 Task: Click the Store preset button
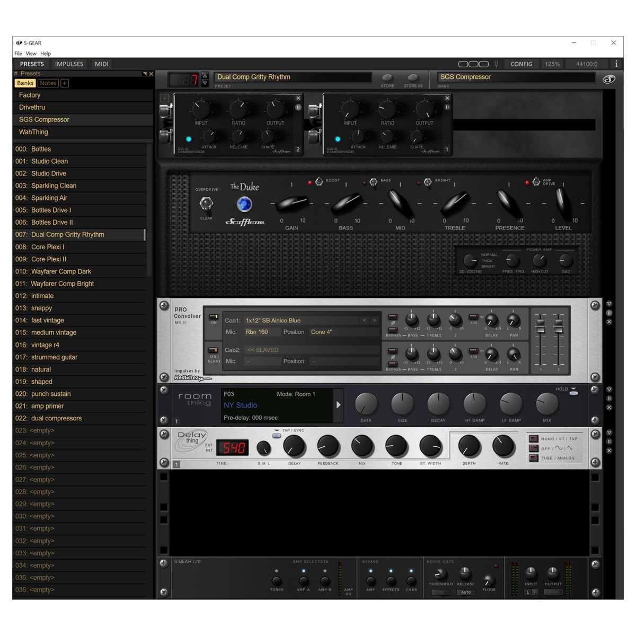(x=387, y=78)
